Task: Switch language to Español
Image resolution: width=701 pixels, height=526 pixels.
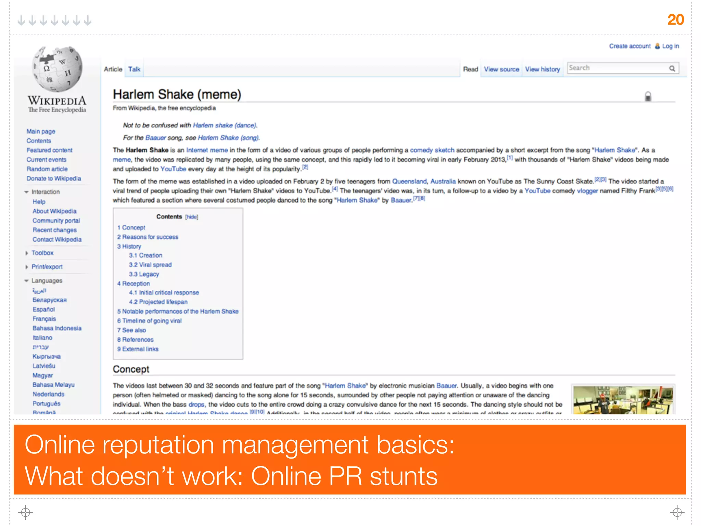Action: pyautogui.click(x=43, y=309)
